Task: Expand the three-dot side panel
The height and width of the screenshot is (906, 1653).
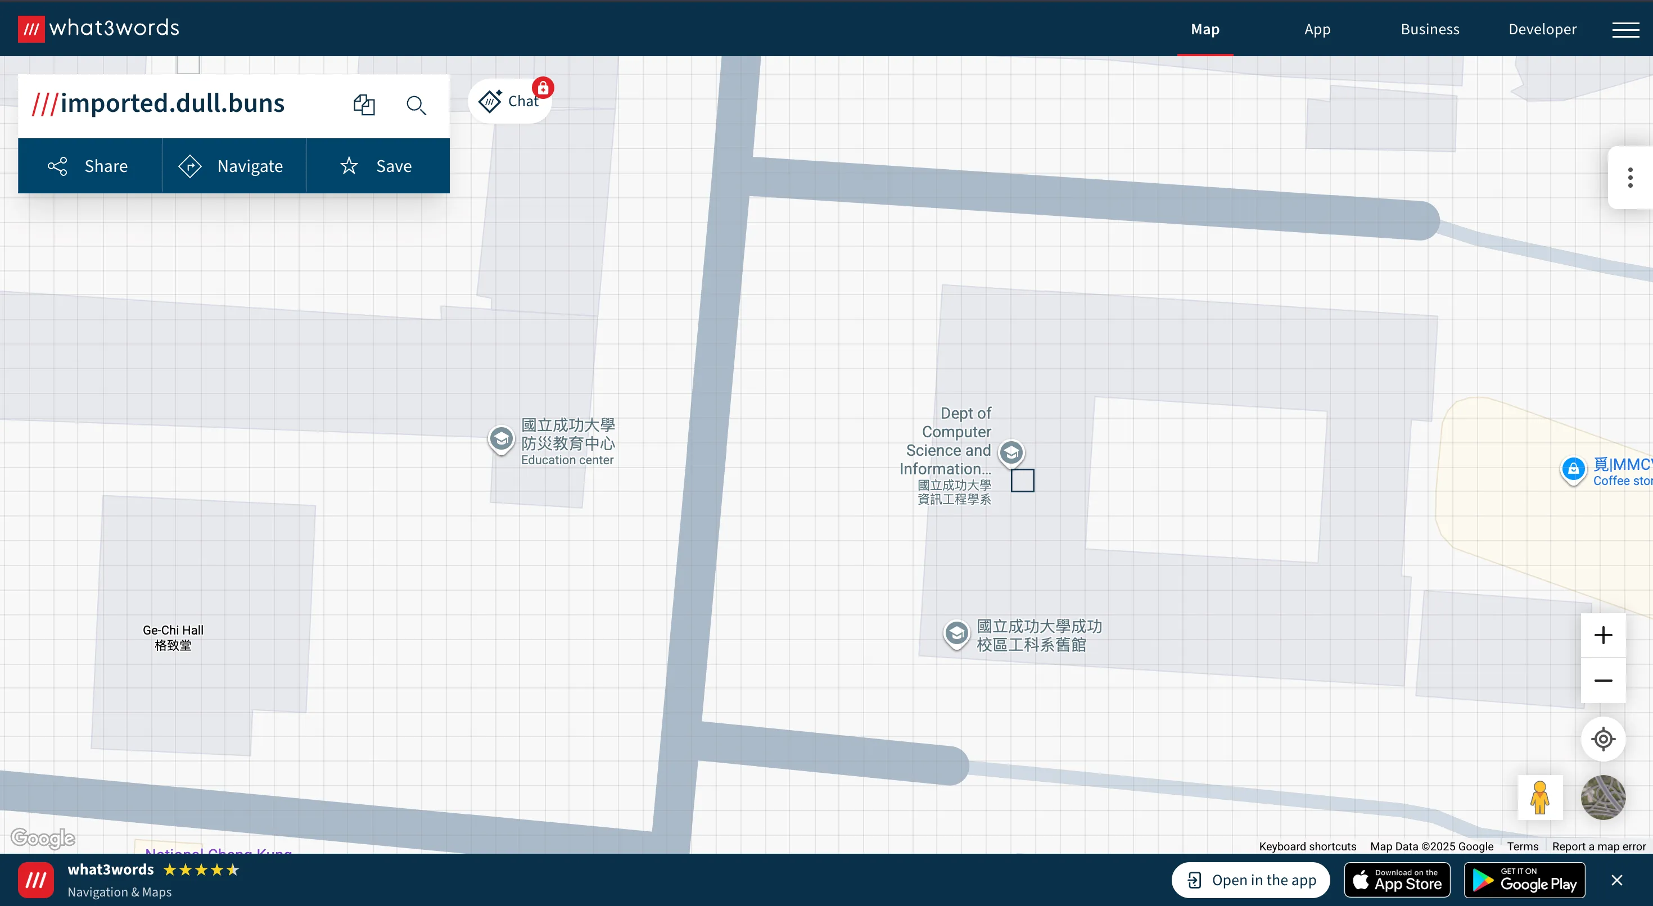Action: point(1630,178)
